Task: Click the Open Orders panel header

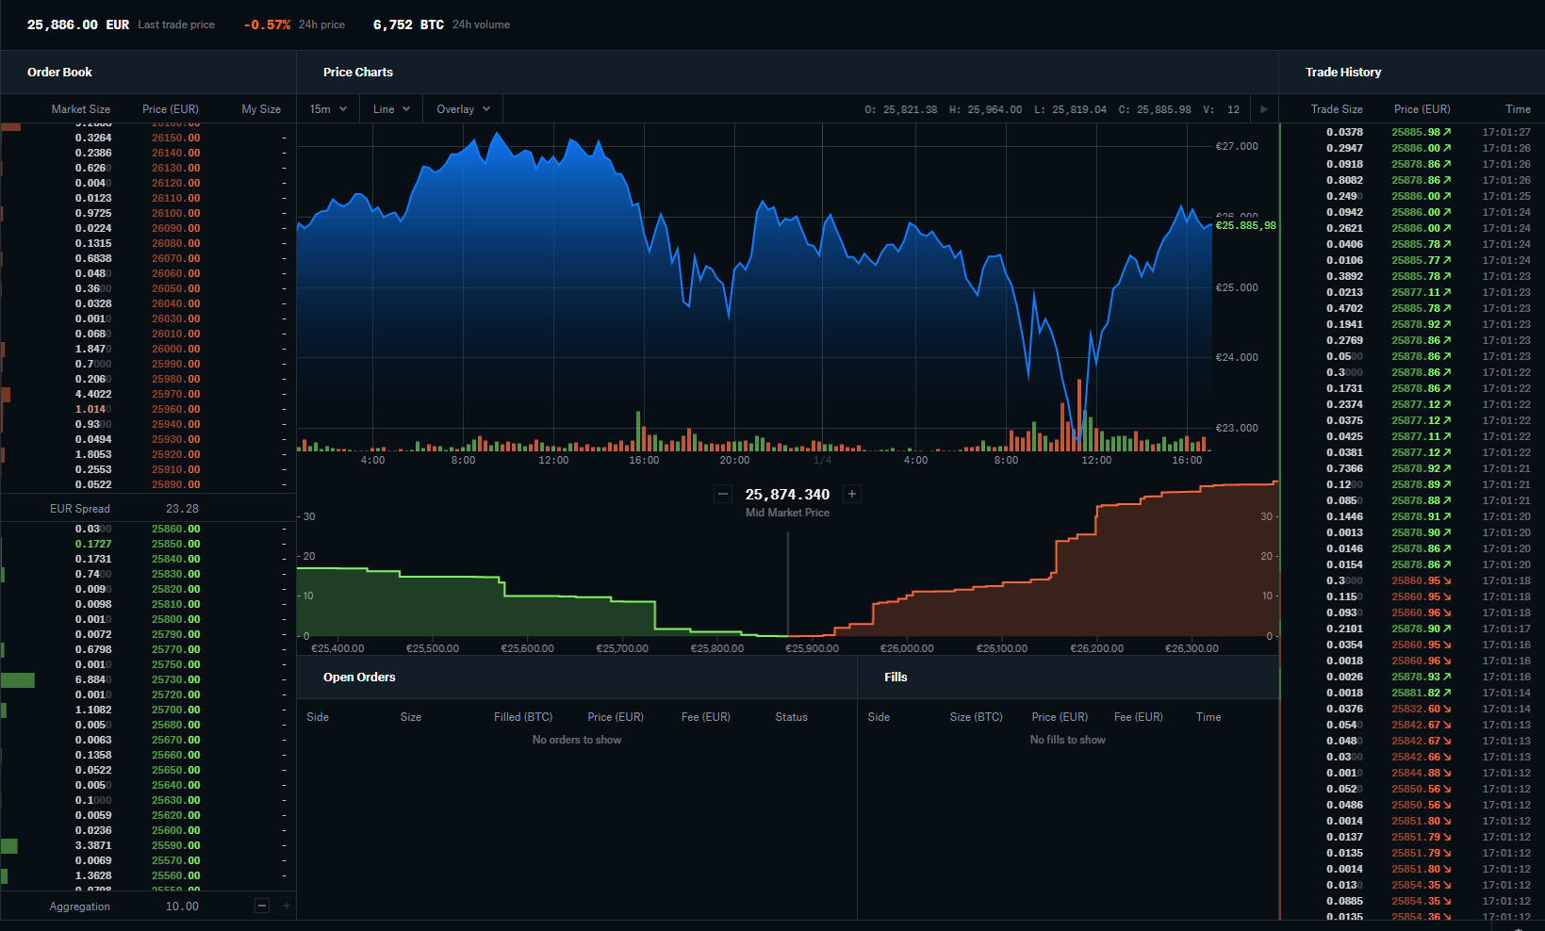Action: click(x=359, y=678)
